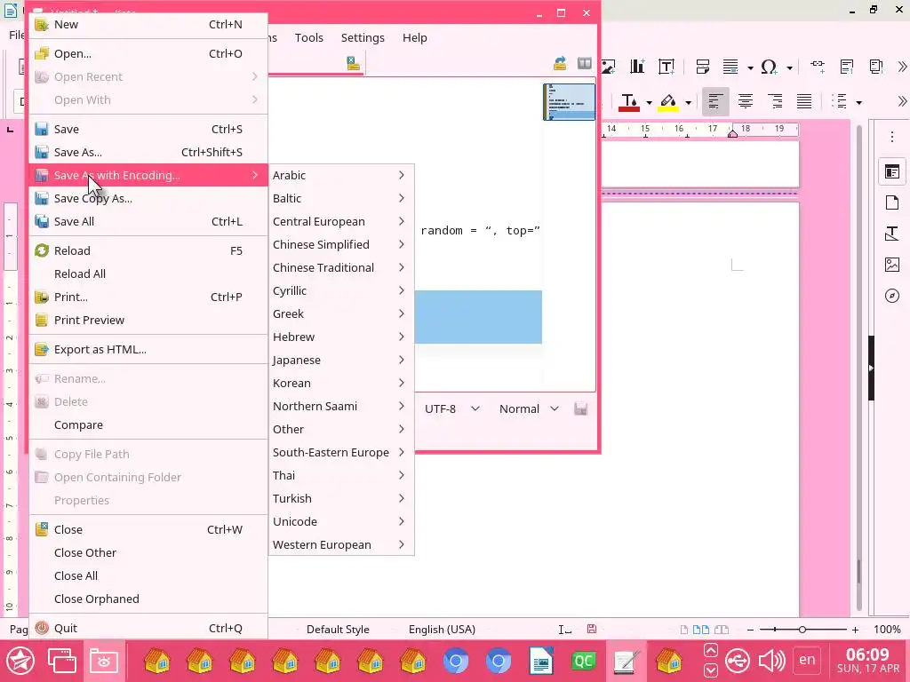Click the en keyboard layout indicator

(x=807, y=660)
